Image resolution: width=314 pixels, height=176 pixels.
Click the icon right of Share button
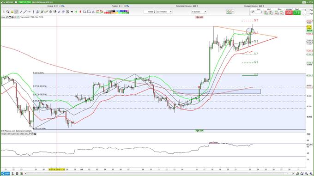pos(12,174)
